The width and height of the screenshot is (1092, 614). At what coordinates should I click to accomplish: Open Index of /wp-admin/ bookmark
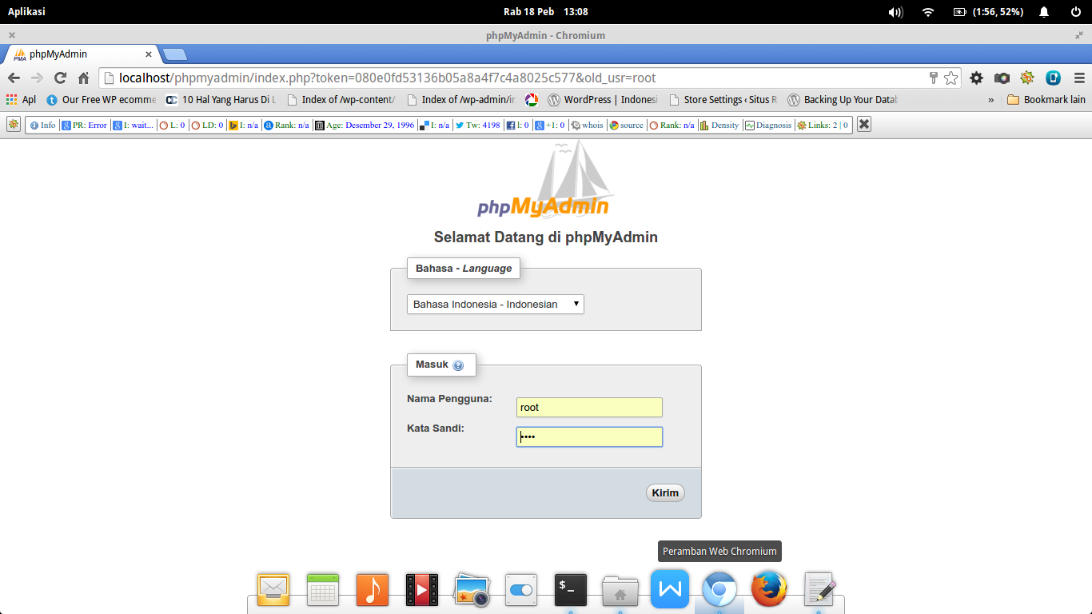460,100
